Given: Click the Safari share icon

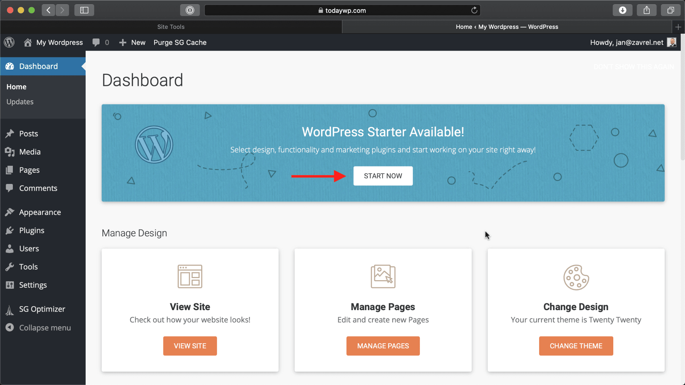Looking at the screenshot, I should click(x=647, y=10).
